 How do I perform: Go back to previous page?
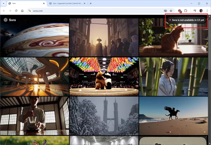[x=4, y=11]
